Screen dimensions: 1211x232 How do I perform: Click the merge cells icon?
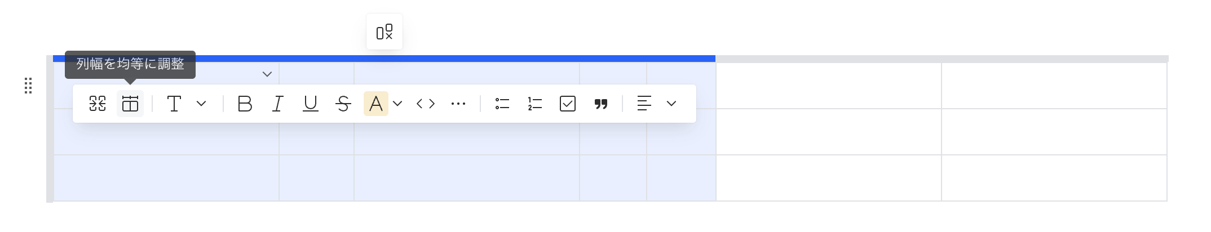click(98, 104)
